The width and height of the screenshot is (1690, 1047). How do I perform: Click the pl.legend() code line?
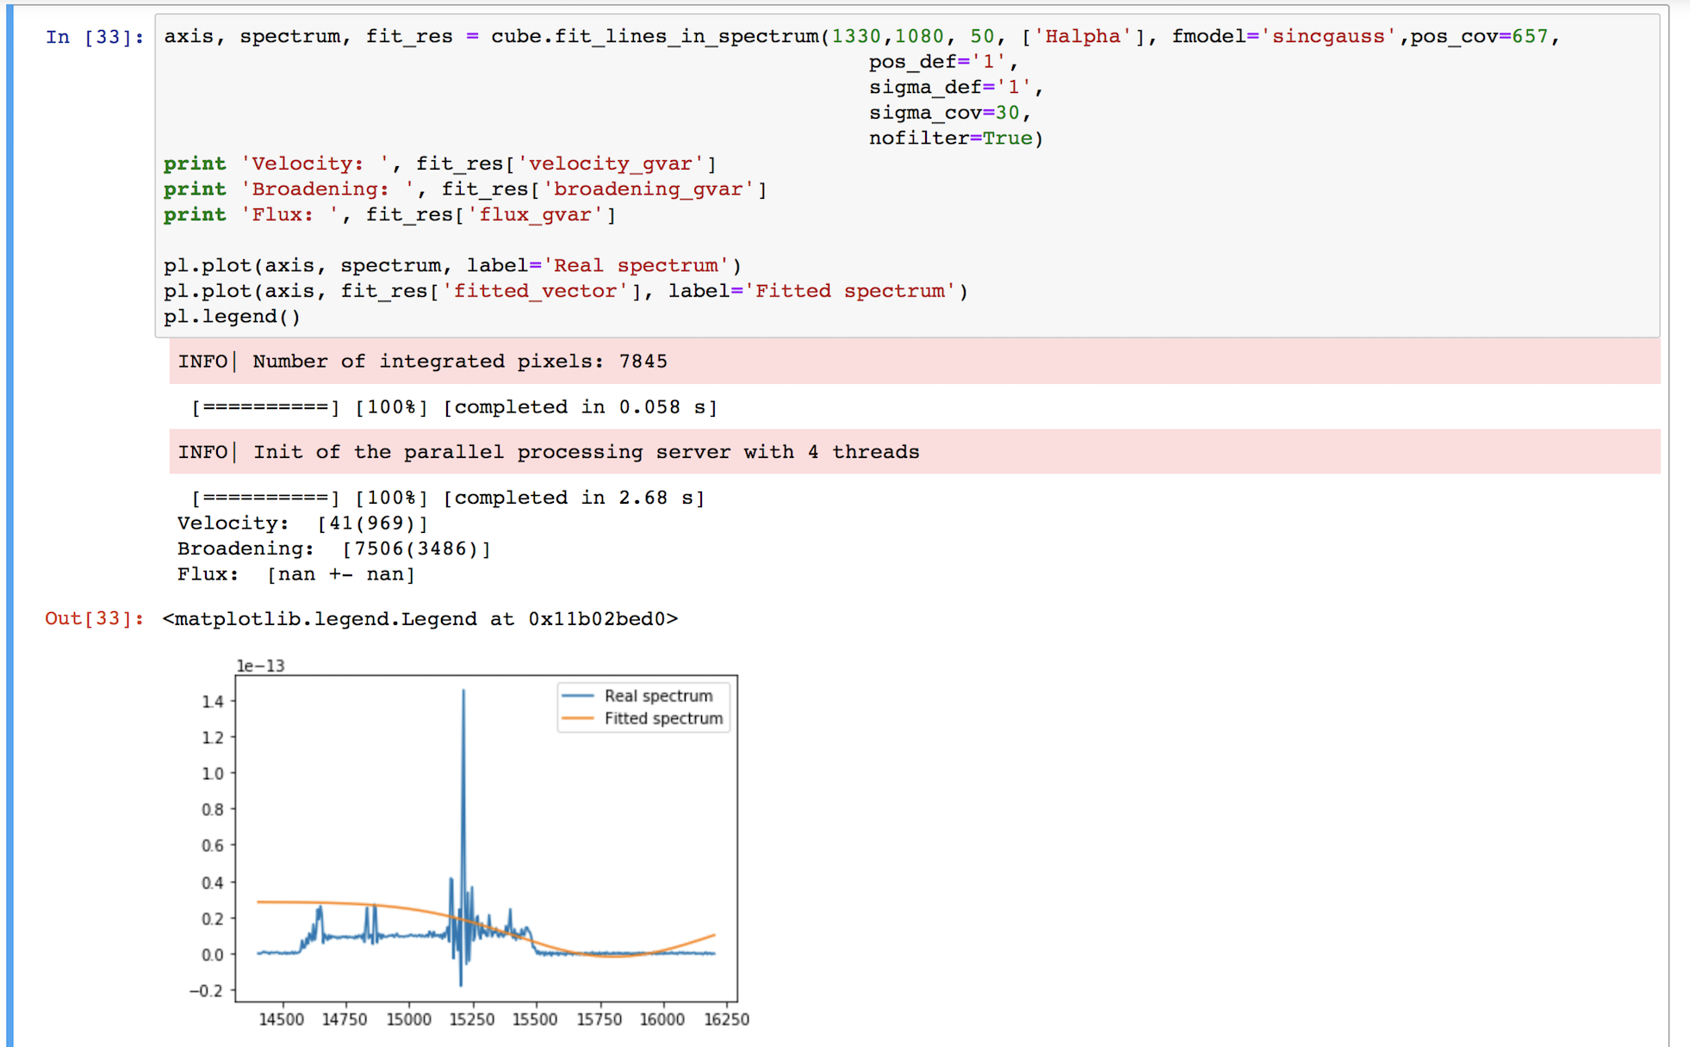tap(233, 317)
